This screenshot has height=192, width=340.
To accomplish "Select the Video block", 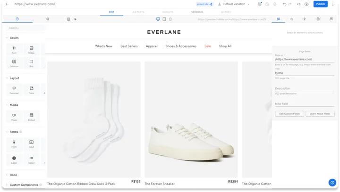I will point(14,117).
